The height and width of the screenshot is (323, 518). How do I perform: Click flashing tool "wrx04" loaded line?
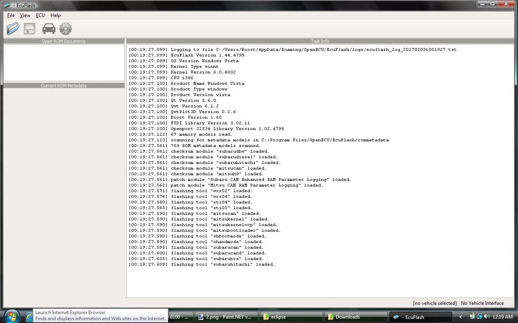(191, 197)
